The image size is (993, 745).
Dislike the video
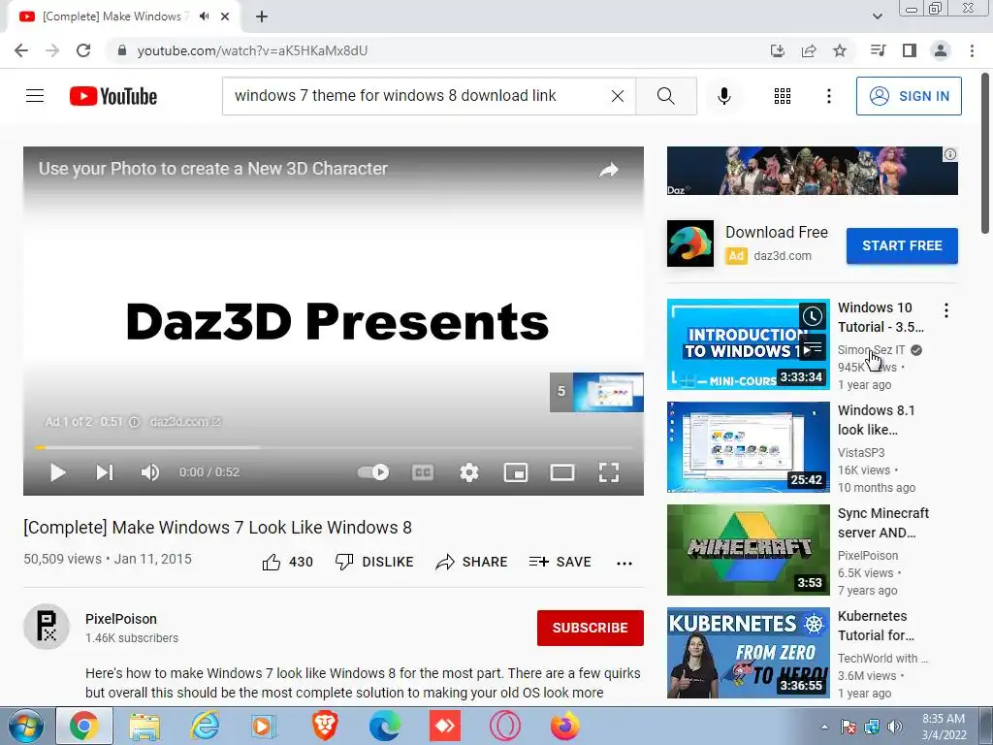[x=374, y=562]
